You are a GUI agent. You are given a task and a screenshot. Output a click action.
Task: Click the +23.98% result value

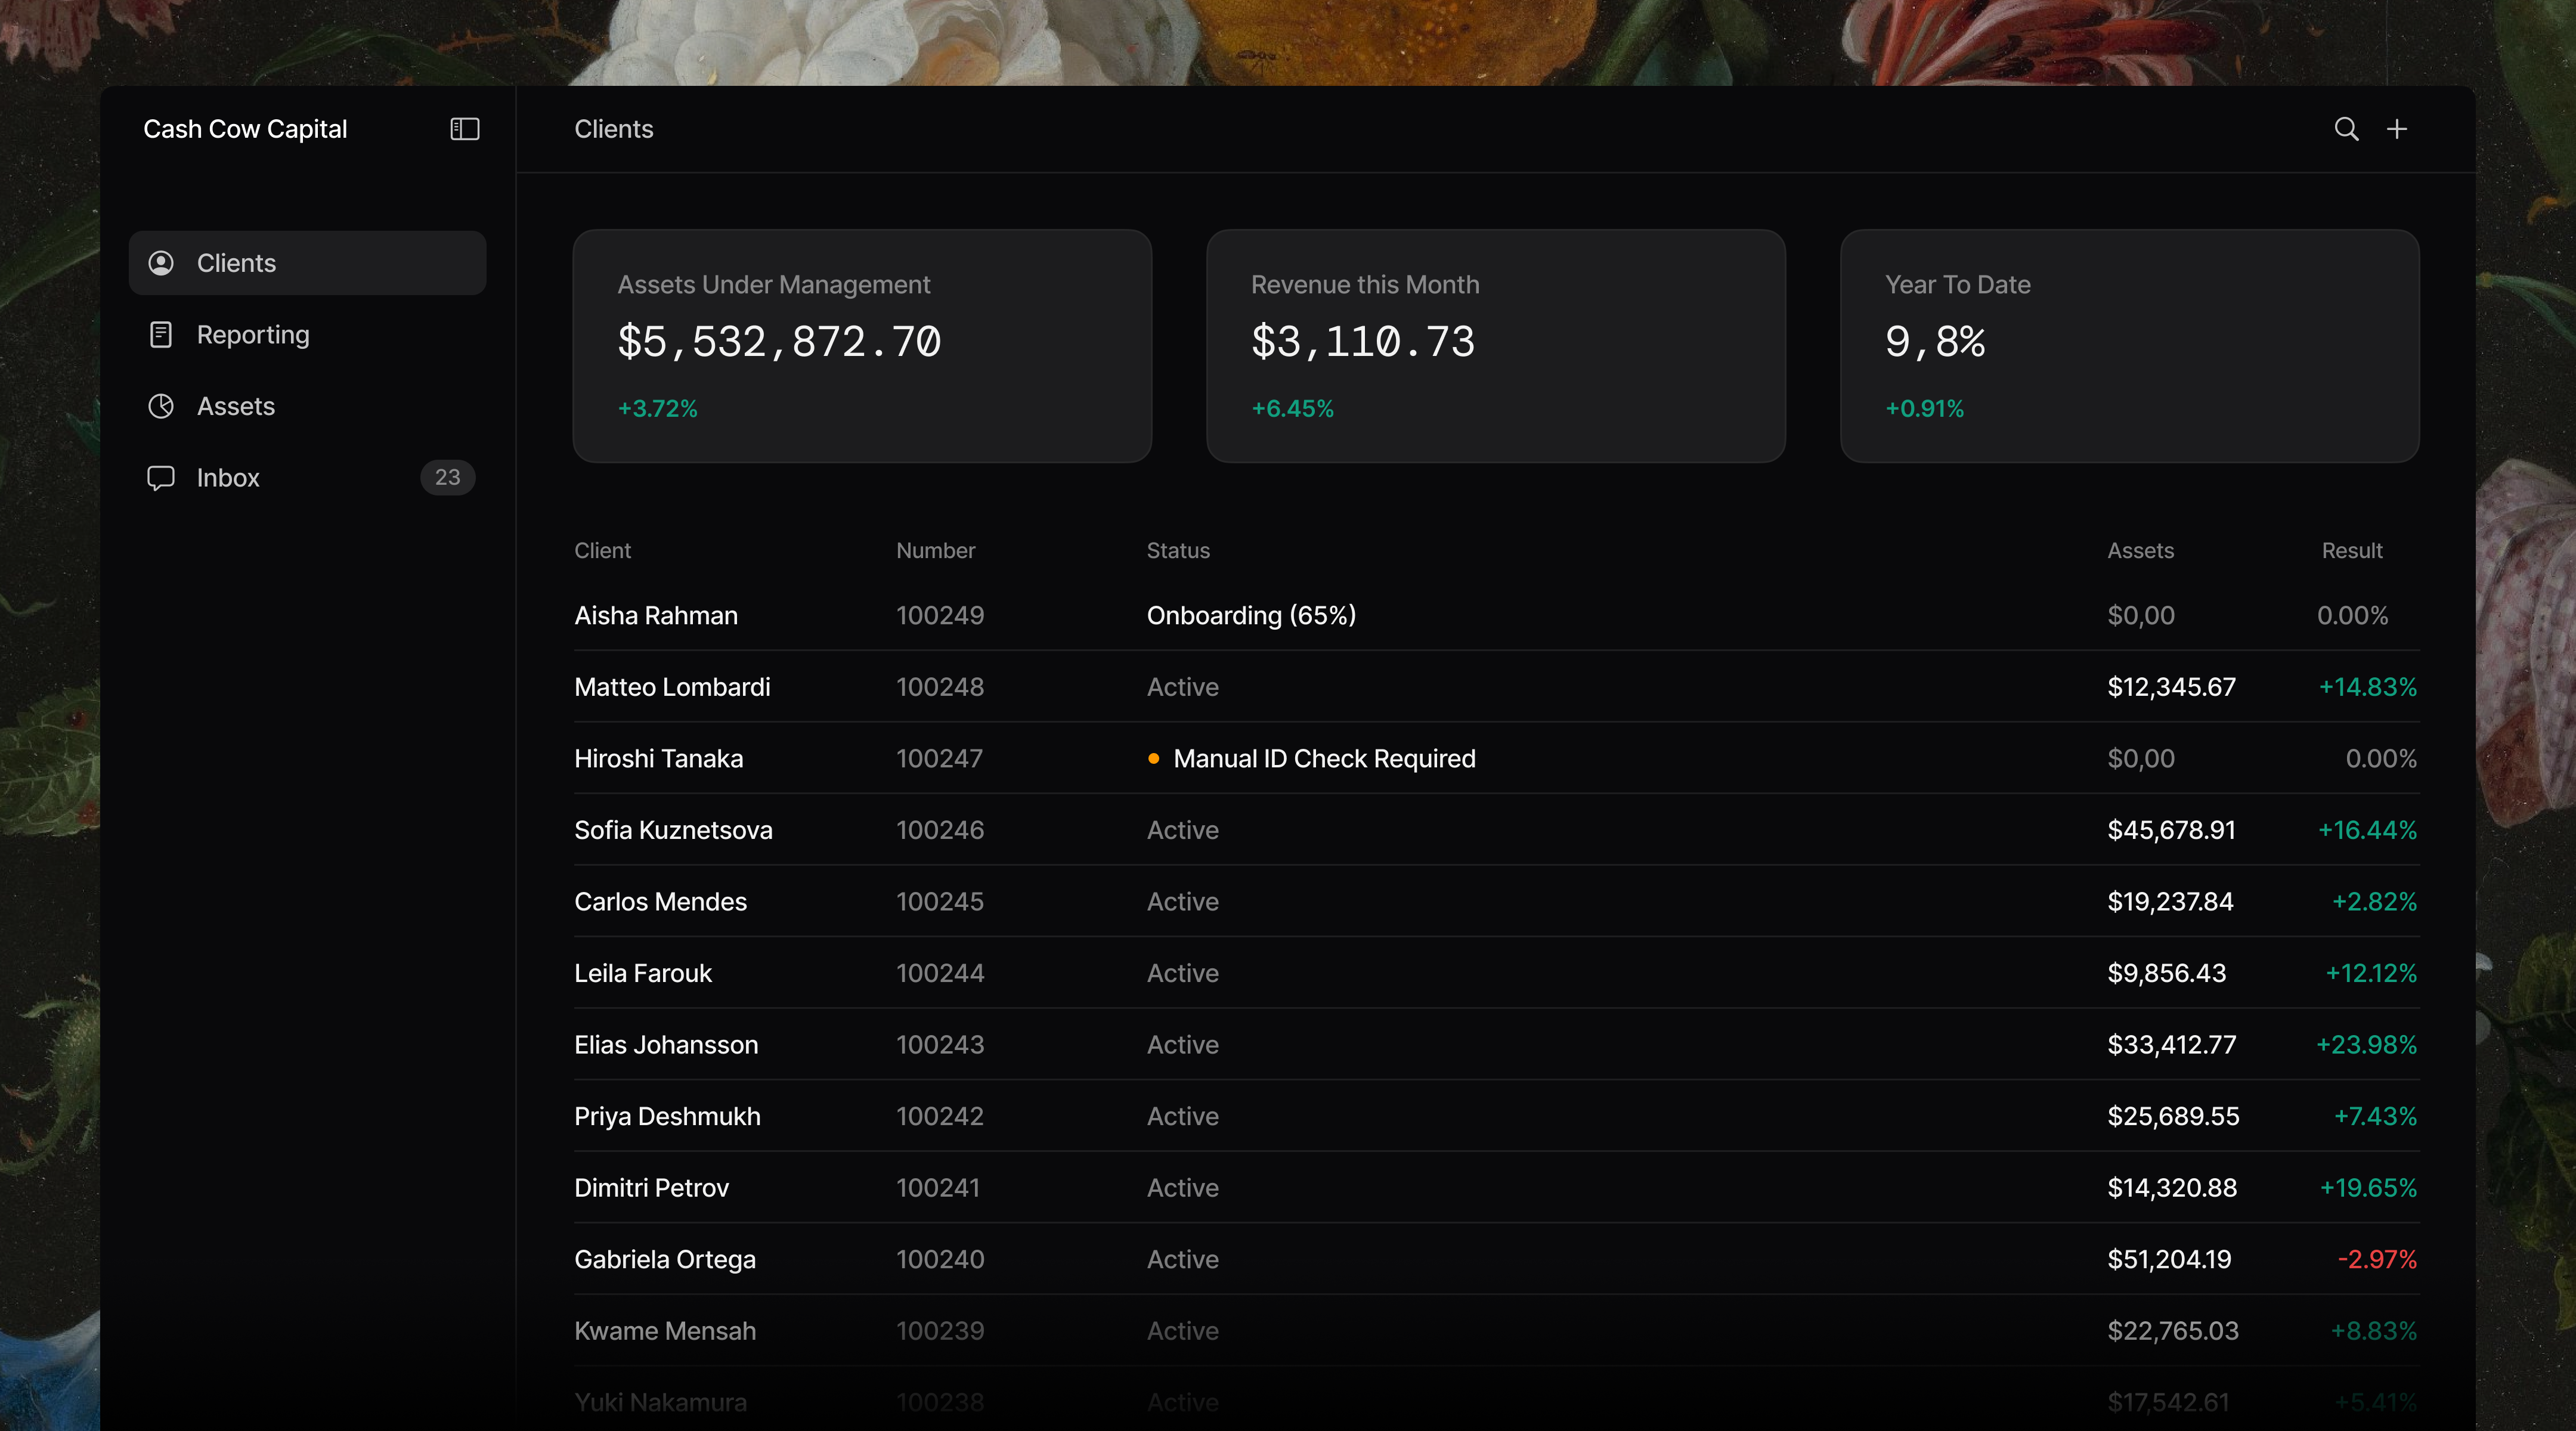point(2366,1044)
